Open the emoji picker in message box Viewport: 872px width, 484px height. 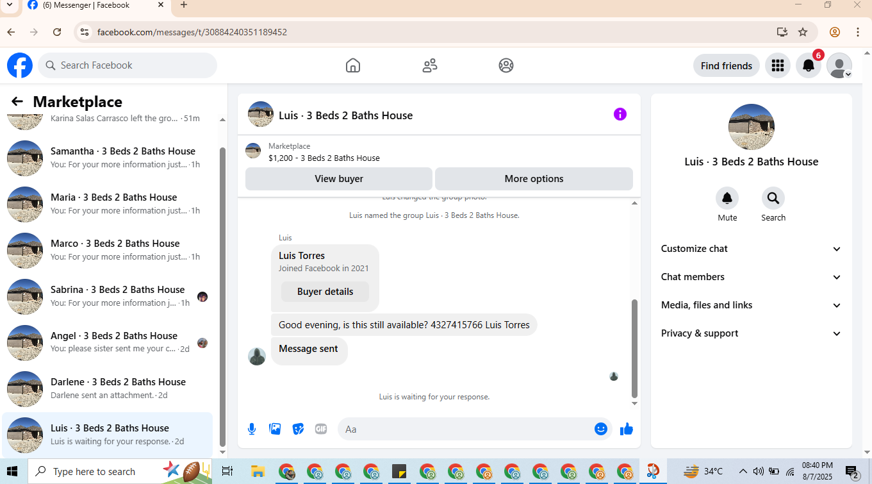click(x=601, y=429)
